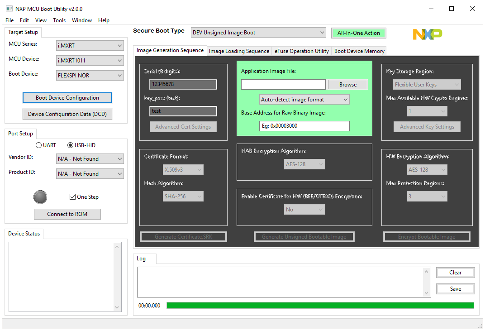
Task: Open the MCU Device dropdown showing i.MXRT1011
Action: click(90, 60)
